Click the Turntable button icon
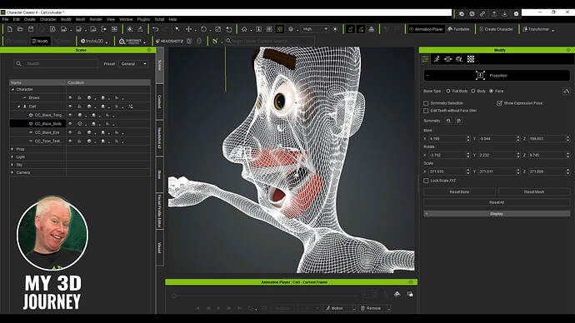 coord(458,29)
